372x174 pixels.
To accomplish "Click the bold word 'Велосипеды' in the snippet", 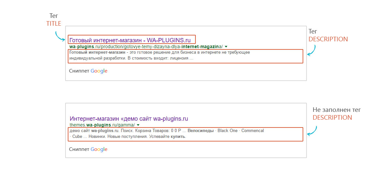I will coord(201,131).
